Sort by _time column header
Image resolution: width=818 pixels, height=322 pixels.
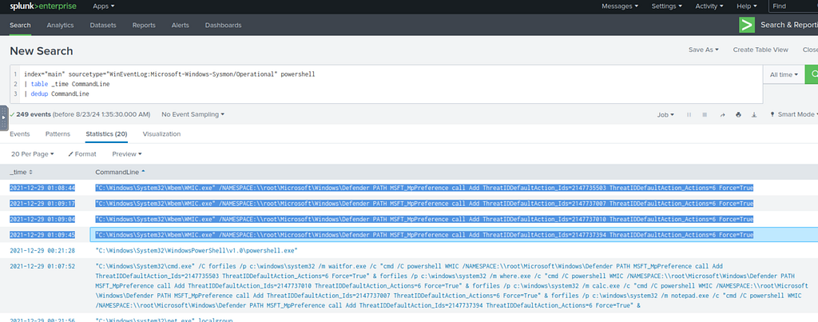coord(21,173)
